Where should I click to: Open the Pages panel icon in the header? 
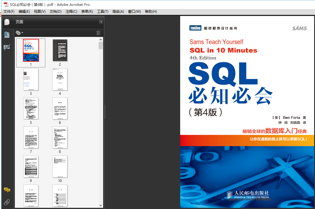pyautogui.click(x=7, y=22)
